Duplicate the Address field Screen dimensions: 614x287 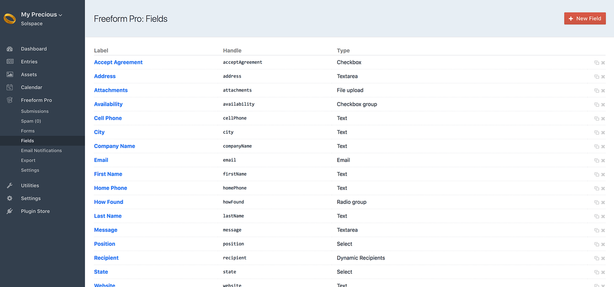click(597, 77)
